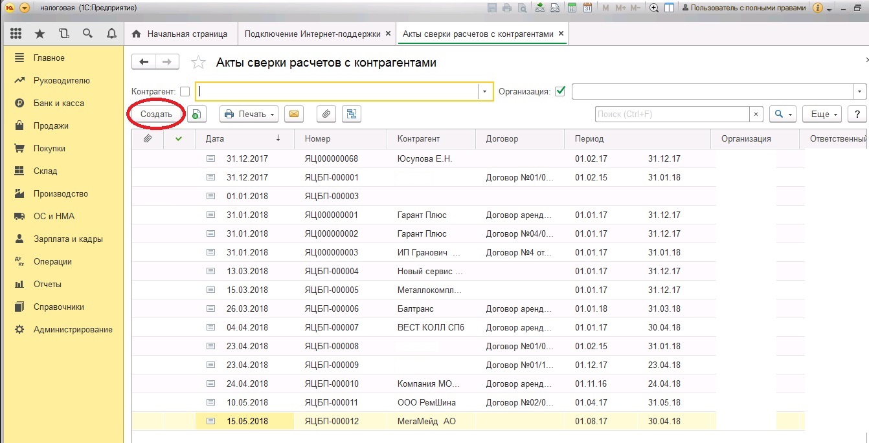Click the zoom magnifier icon in title bar
Viewport: 869px width, 443px height.
[654, 8]
